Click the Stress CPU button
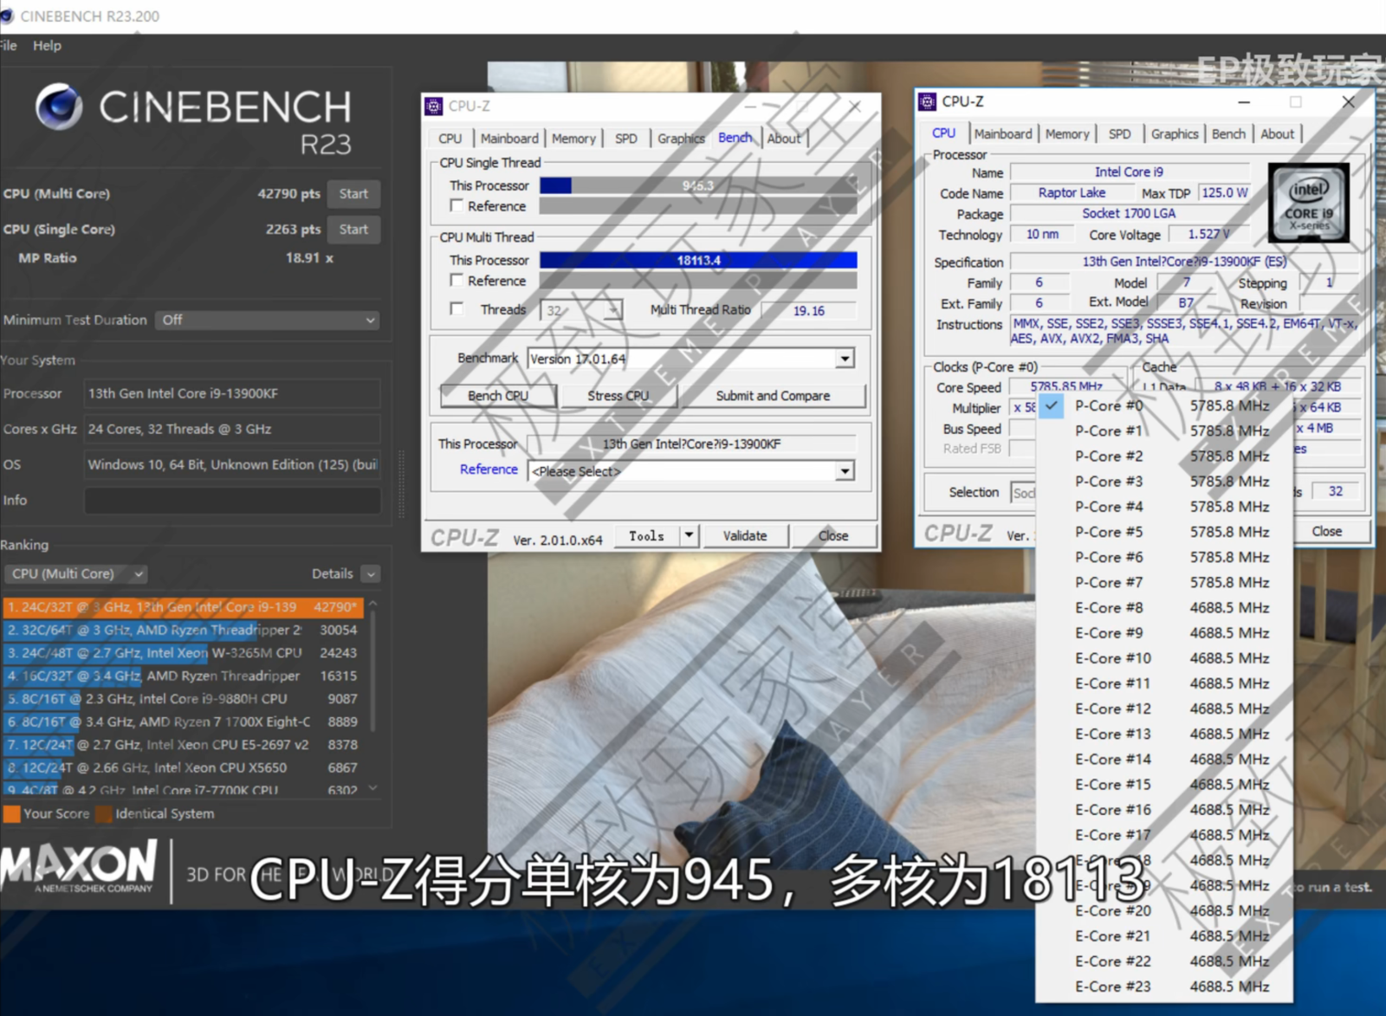Viewport: 1386px width, 1016px height. coord(618,395)
